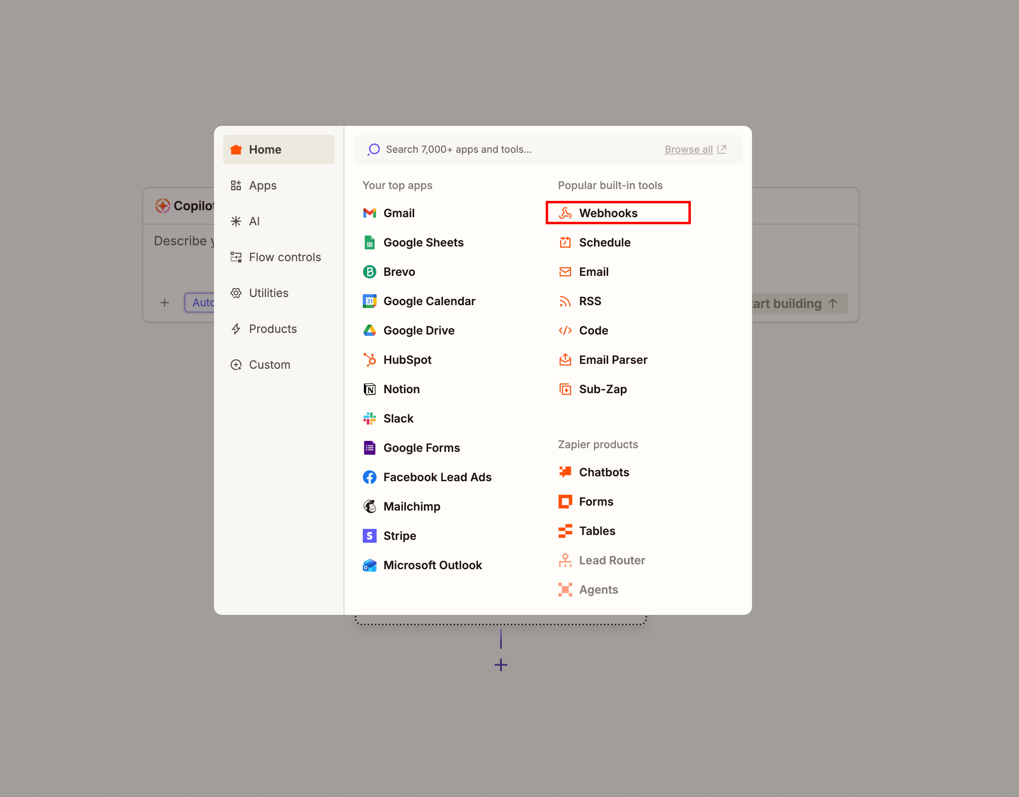Click the Start building button
Image resolution: width=1019 pixels, height=797 pixels.
(x=799, y=303)
